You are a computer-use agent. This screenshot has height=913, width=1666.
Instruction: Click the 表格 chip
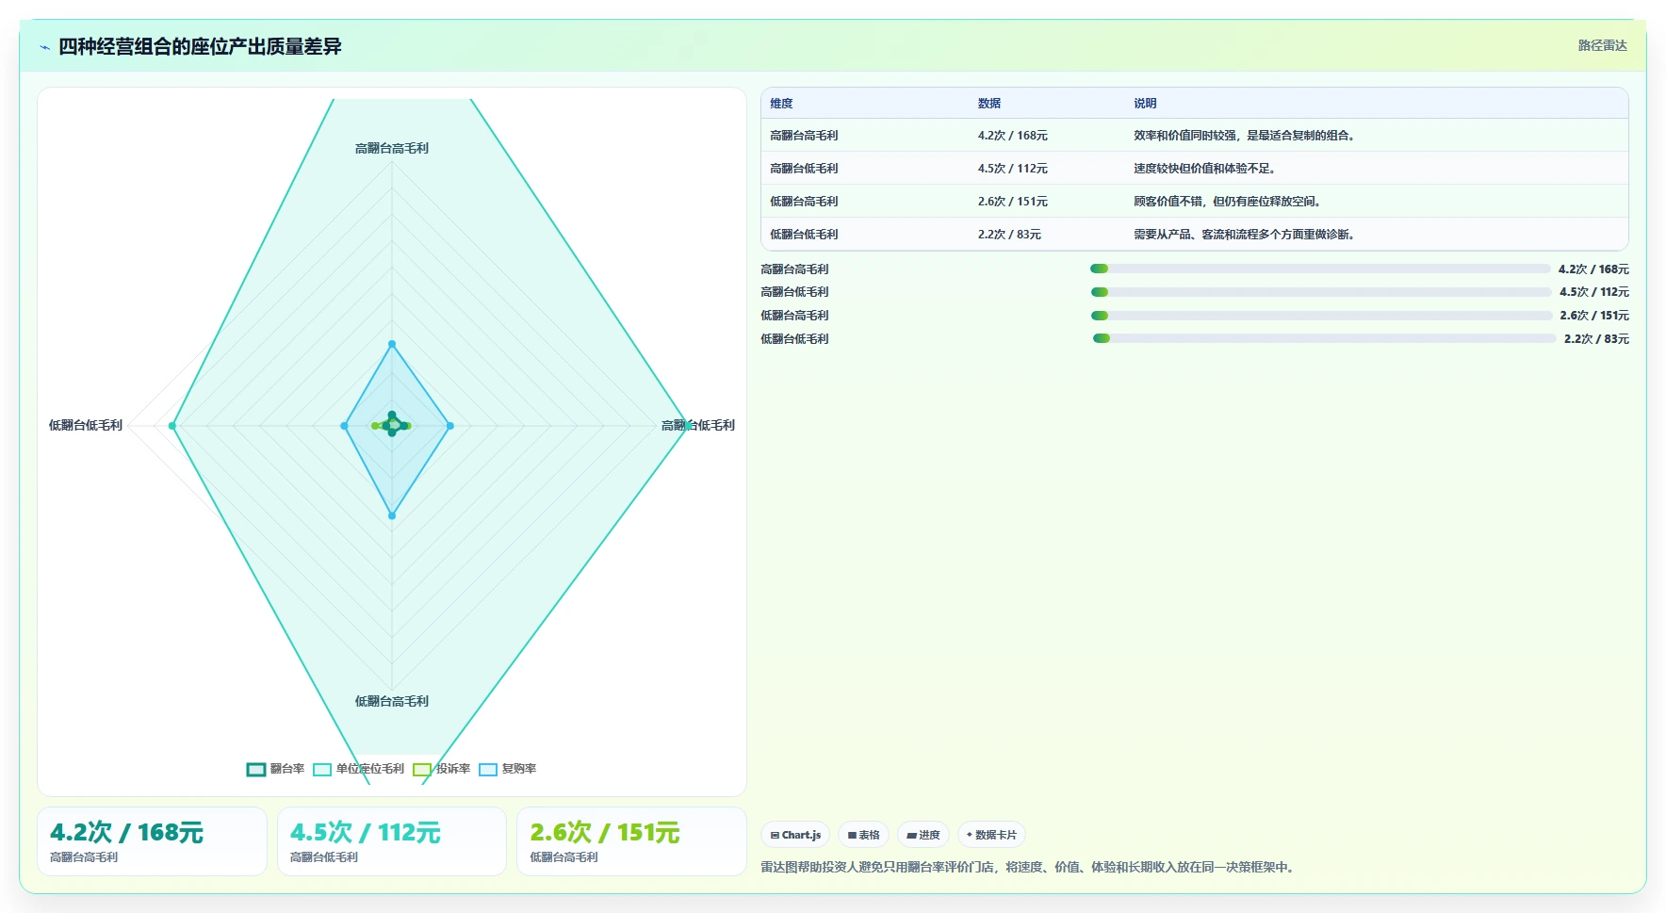tap(863, 835)
